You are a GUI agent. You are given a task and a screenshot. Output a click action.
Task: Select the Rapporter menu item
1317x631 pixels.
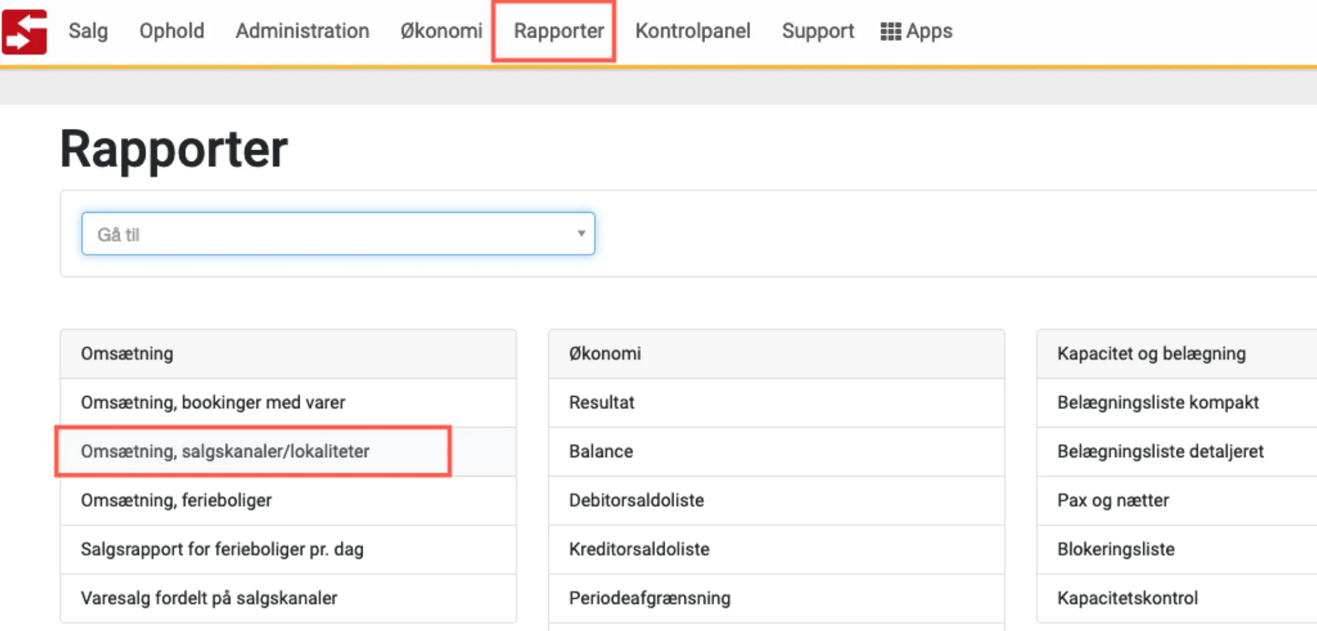(559, 31)
